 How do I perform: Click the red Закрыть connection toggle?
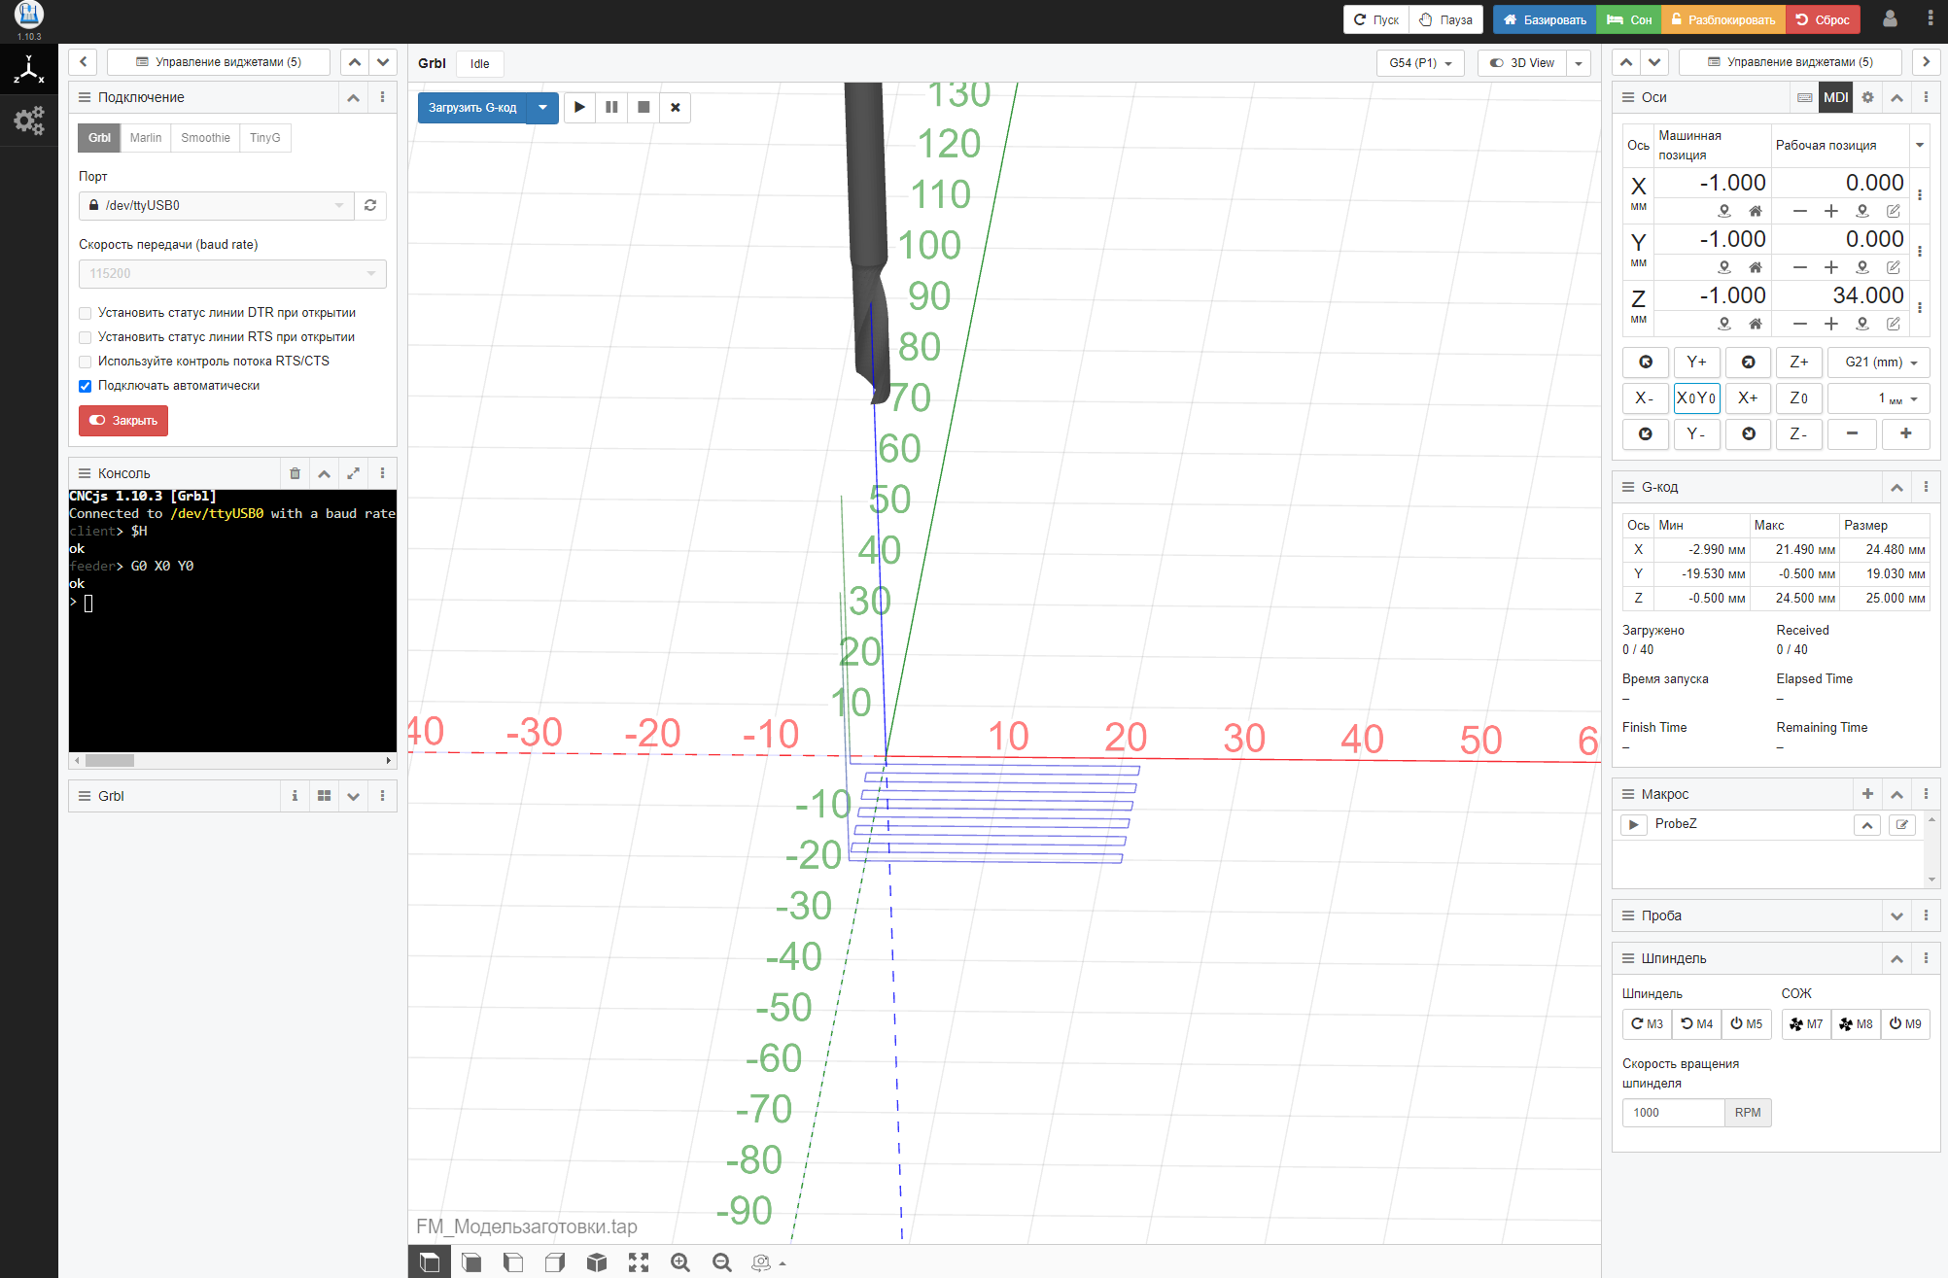pyautogui.click(x=123, y=421)
